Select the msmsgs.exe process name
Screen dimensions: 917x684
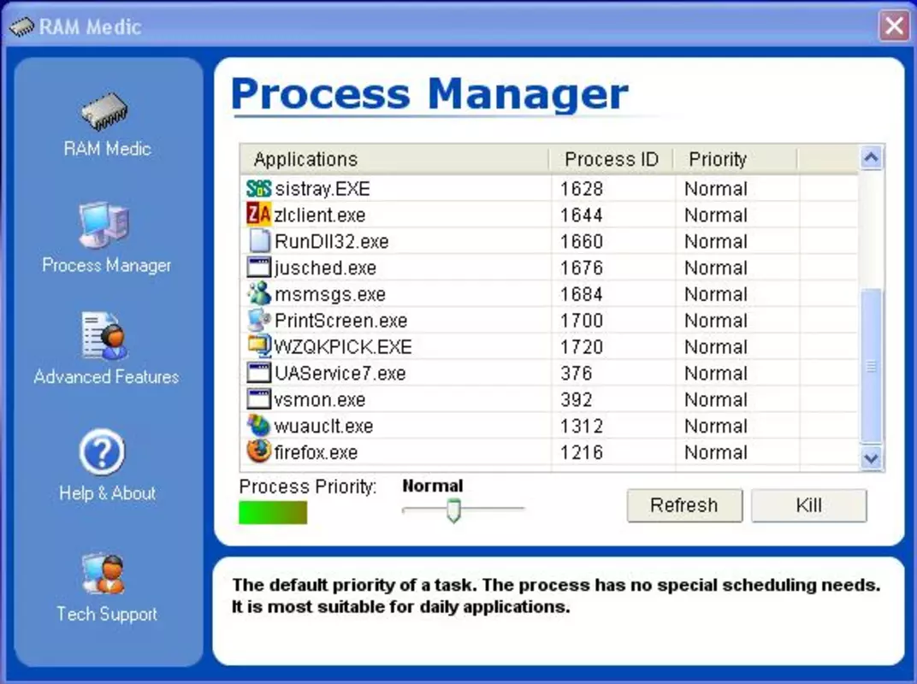pos(330,294)
